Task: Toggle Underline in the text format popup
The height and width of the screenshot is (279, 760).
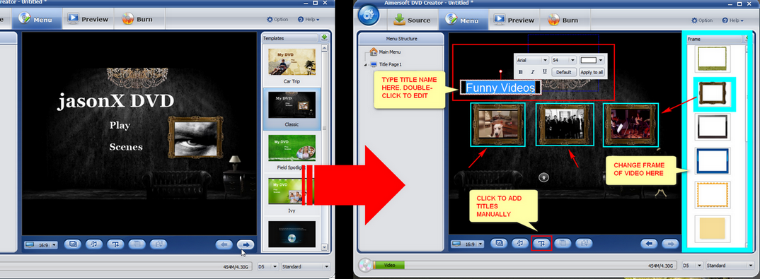Action: click(x=544, y=72)
